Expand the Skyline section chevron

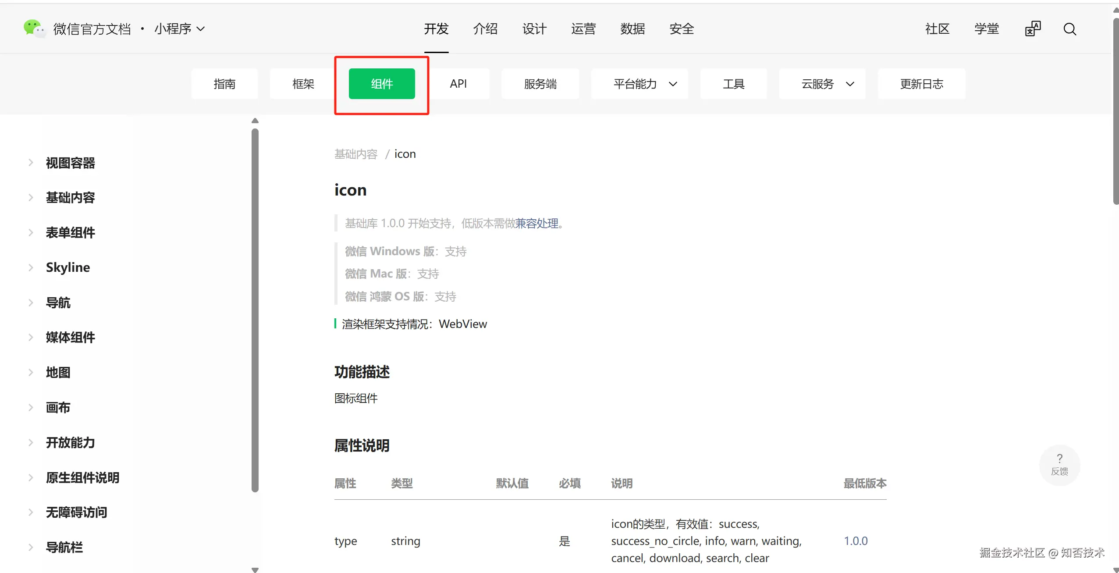click(31, 267)
